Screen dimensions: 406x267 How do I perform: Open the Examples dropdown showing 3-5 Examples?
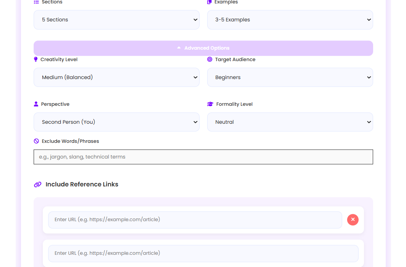pyautogui.click(x=290, y=20)
